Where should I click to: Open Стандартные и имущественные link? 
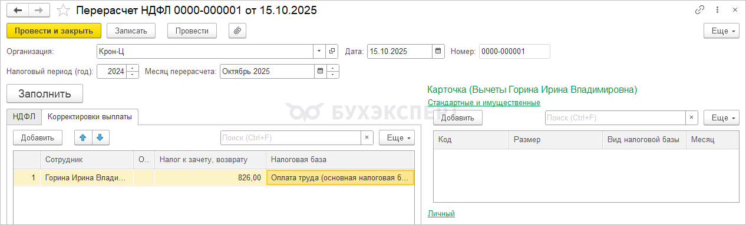coord(484,103)
